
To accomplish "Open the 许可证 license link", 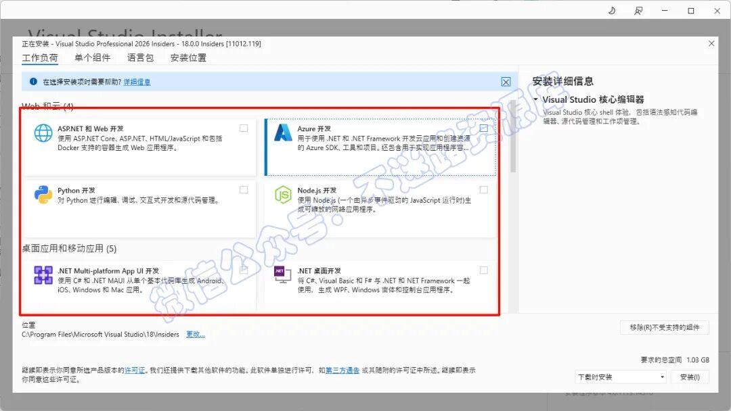I will (135, 370).
